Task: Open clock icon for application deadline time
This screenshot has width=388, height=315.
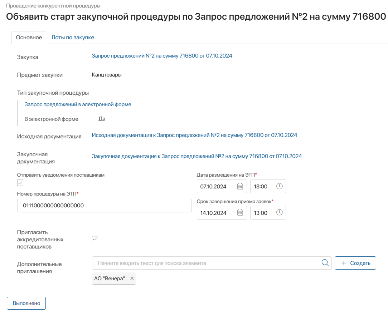Action: pyautogui.click(x=279, y=213)
